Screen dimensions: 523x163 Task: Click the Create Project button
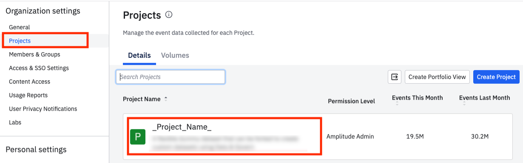(x=496, y=77)
